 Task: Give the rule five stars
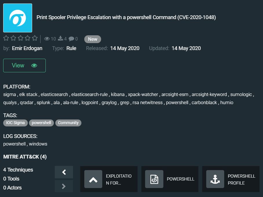tap(35, 38)
